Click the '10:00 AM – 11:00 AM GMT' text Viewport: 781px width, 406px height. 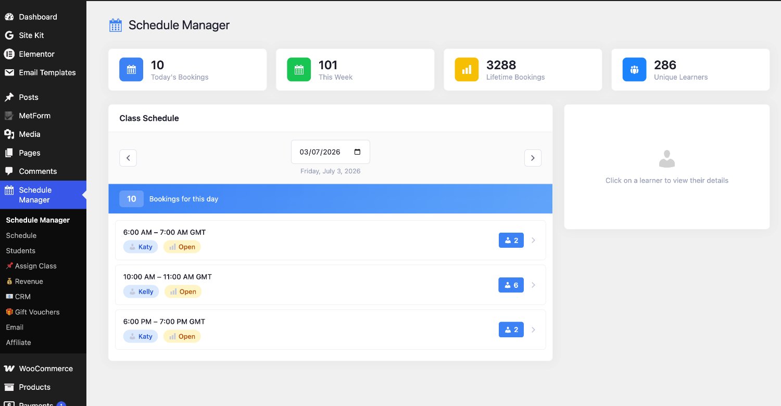click(x=168, y=277)
